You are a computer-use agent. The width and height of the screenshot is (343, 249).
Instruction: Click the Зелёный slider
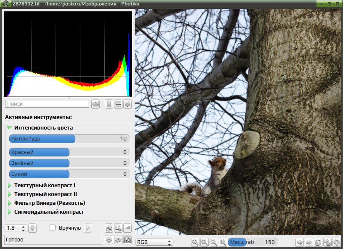tap(69, 163)
